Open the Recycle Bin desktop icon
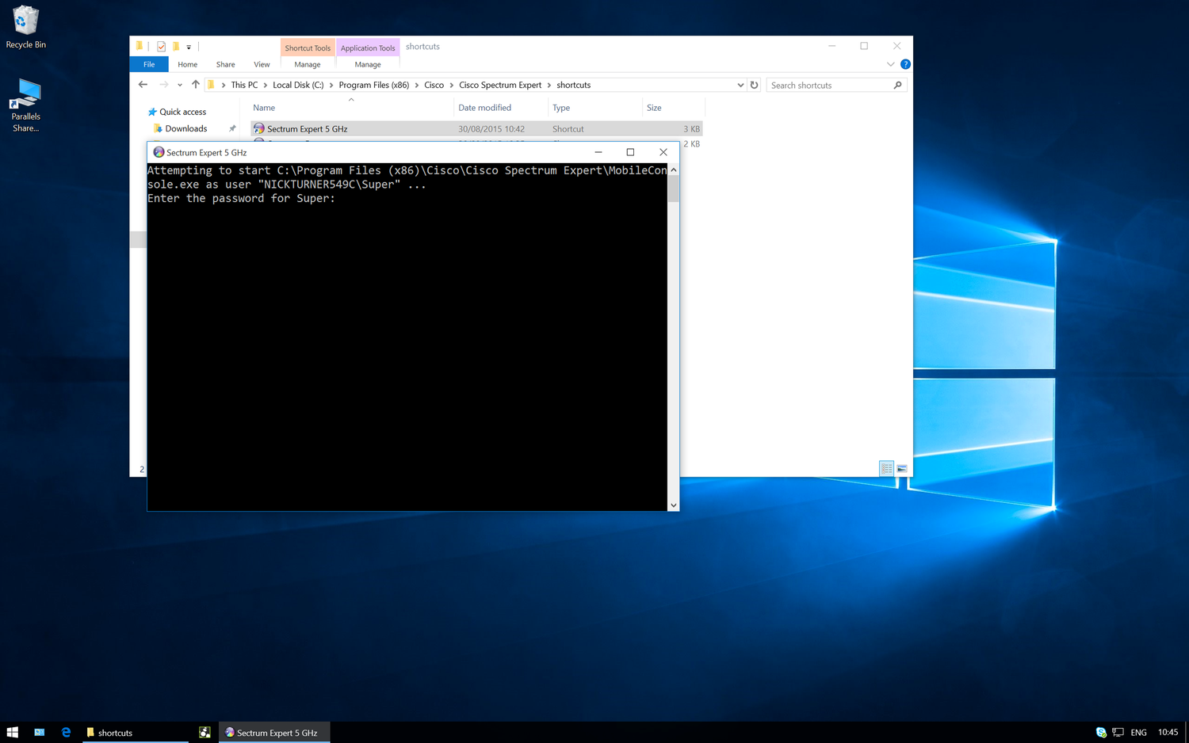This screenshot has height=743, width=1189. point(25,27)
